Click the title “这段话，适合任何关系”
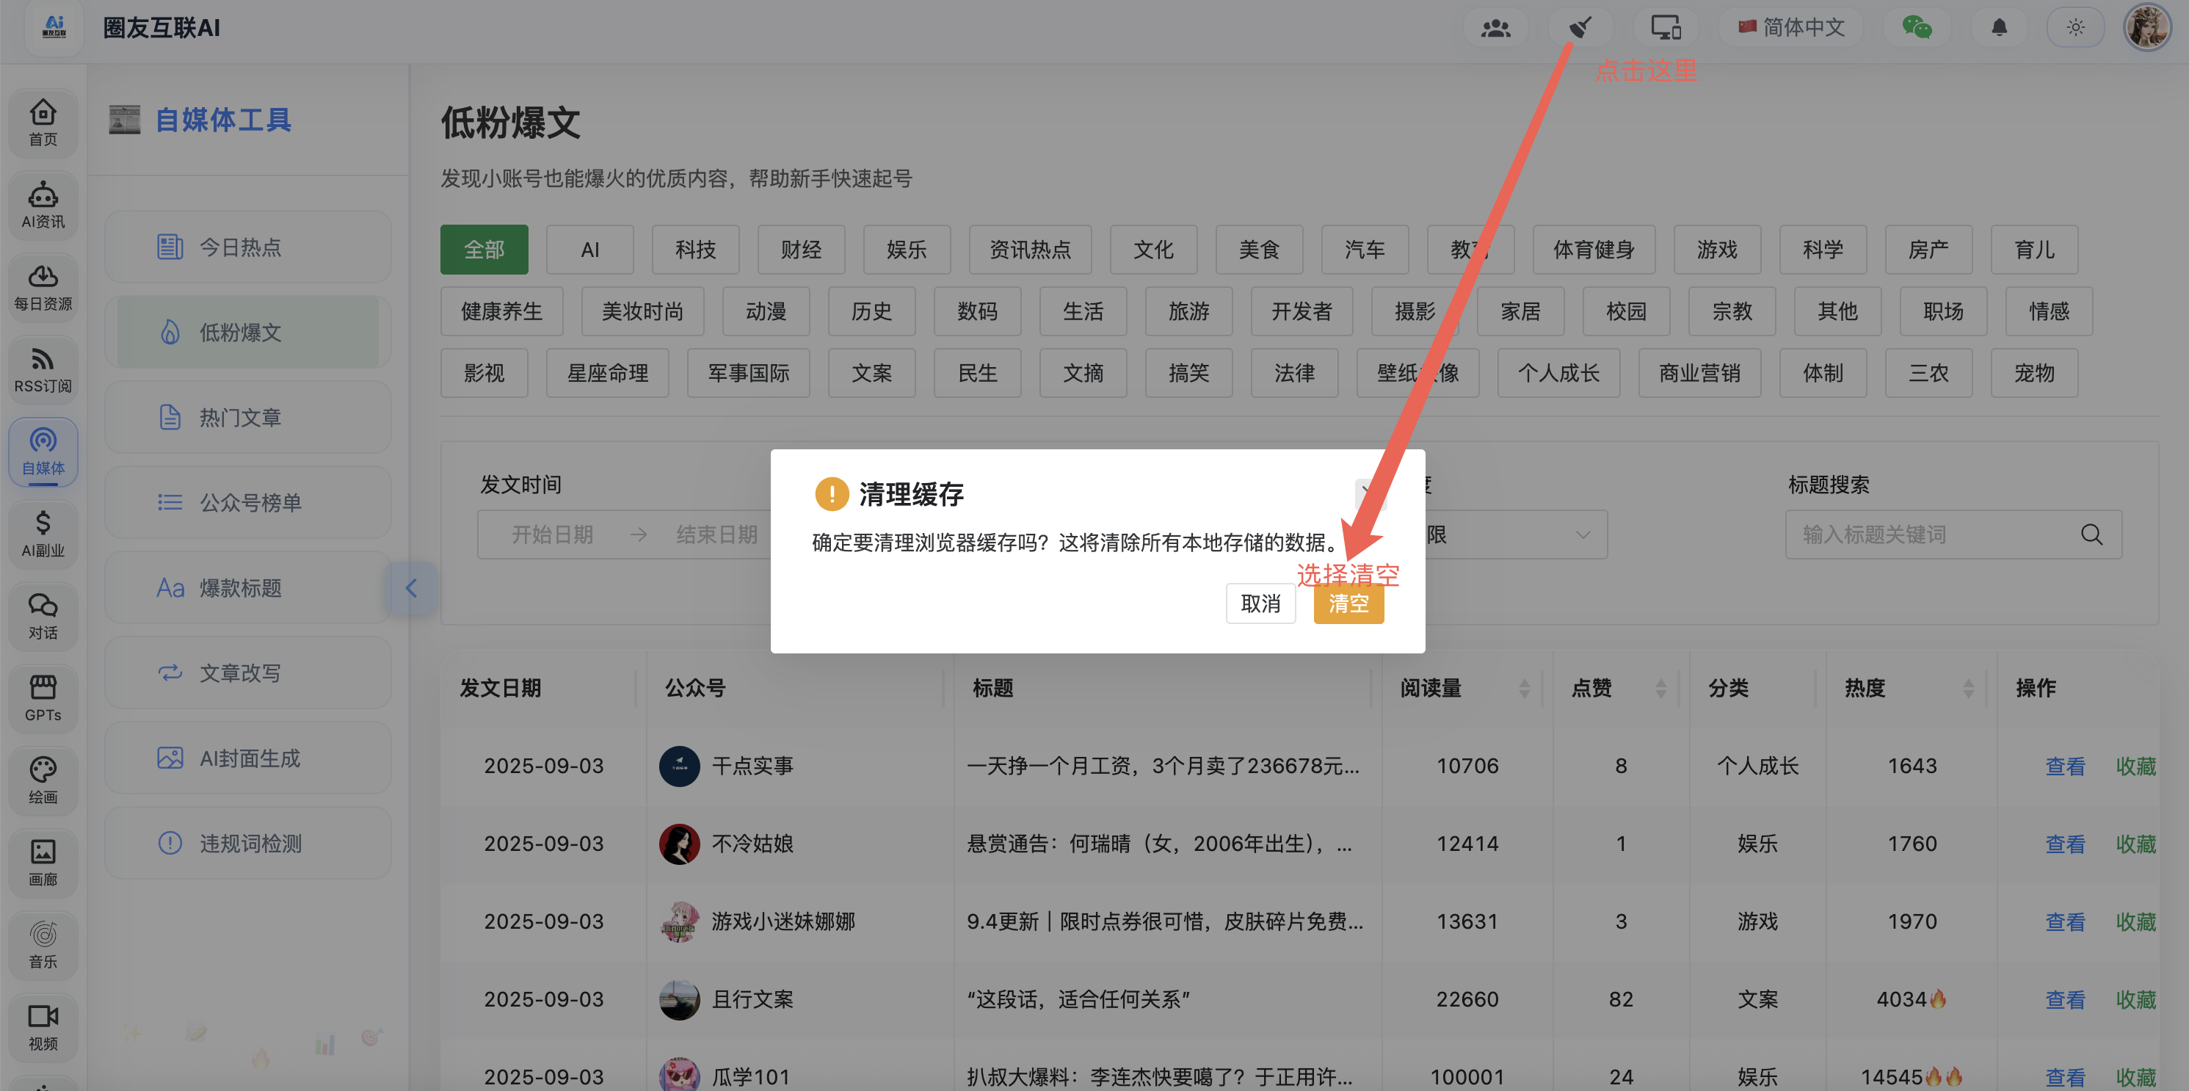Screen dimensions: 2189x1091 coord(1078,1000)
